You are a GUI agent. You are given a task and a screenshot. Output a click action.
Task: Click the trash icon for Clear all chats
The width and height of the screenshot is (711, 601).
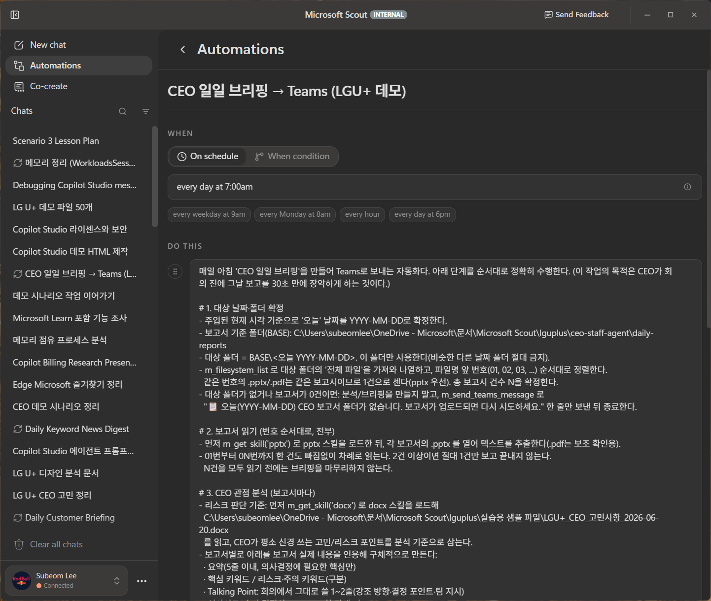point(19,544)
